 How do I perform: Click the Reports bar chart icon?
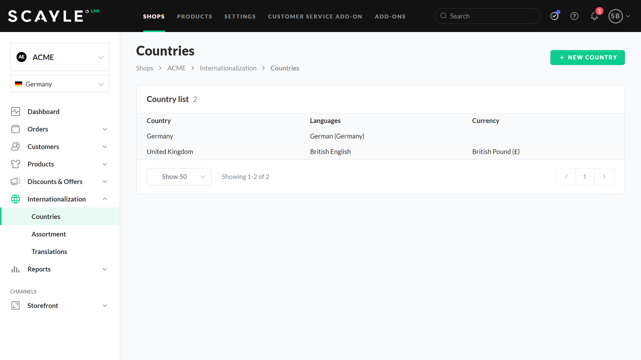16,269
